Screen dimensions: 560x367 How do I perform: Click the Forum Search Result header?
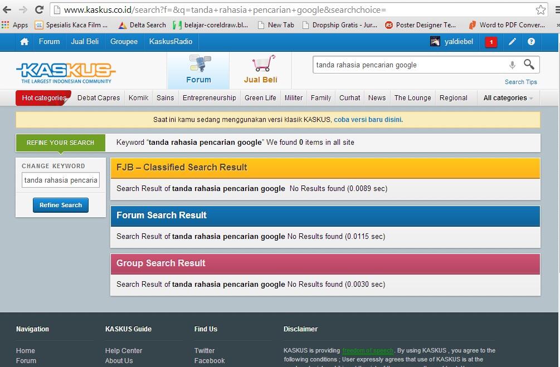click(x=325, y=216)
